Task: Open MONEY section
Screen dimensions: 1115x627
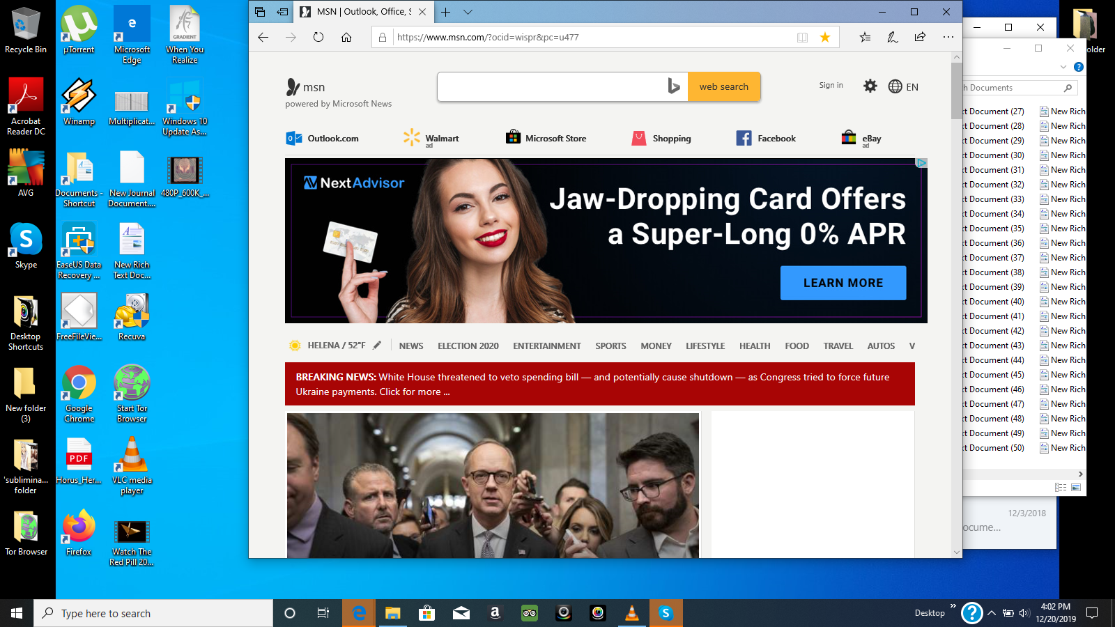Action: tap(656, 346)
